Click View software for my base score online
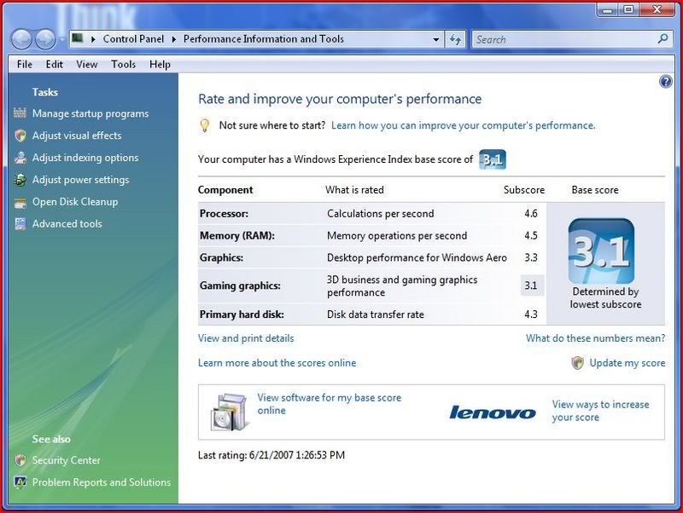This screenshot has height=513, width=683. pos(330,404)
